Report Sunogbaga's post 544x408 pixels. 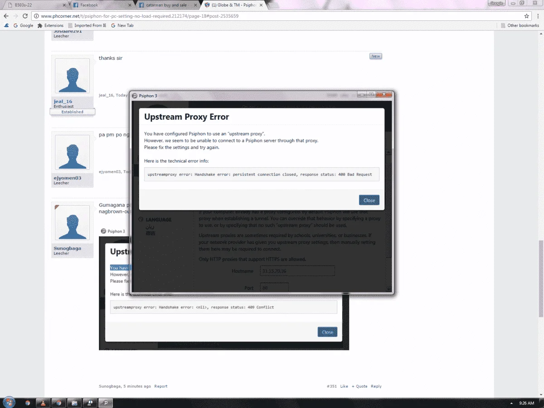160,386
